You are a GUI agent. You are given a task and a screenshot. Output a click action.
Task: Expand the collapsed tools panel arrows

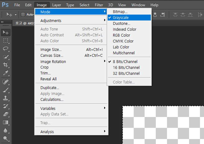pos(2,22)
